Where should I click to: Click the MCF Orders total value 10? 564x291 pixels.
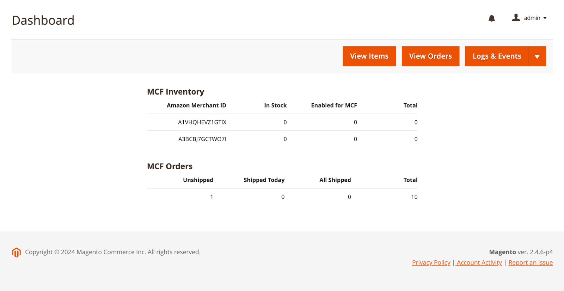[x=414, y=197]
